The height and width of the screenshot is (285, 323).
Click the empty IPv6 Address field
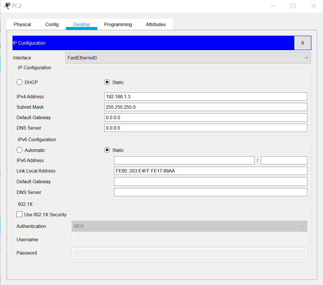(184, 160)
